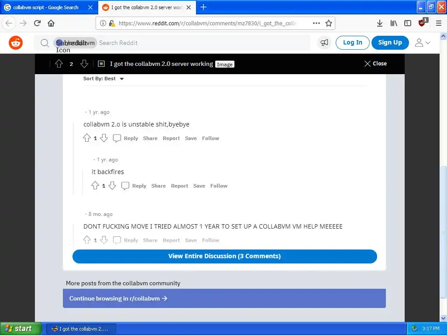Viewport: 447px width, 335px height.
Task: Bookmark this page with the star icon
Action: pos(329,24)
